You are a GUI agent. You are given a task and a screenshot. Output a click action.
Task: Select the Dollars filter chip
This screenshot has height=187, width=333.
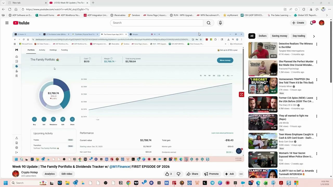tap(262, 36)
